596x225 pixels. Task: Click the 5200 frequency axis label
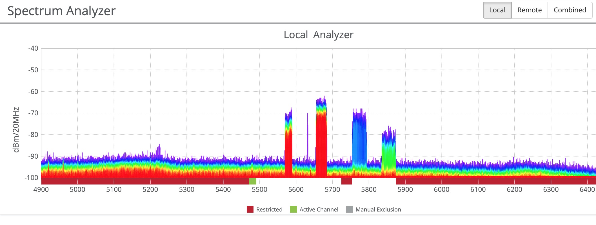[150, 190]
